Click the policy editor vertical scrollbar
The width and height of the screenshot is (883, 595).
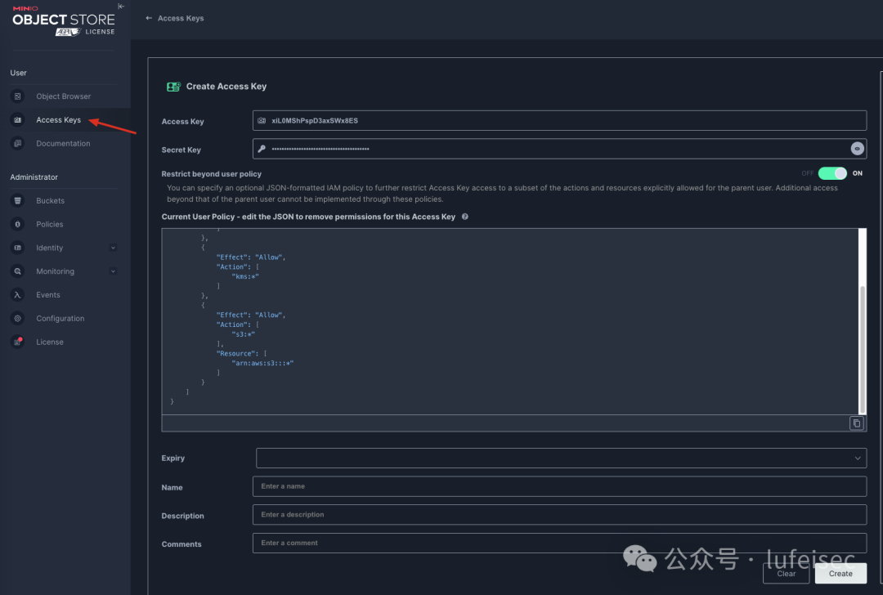[x=863, y=349]
